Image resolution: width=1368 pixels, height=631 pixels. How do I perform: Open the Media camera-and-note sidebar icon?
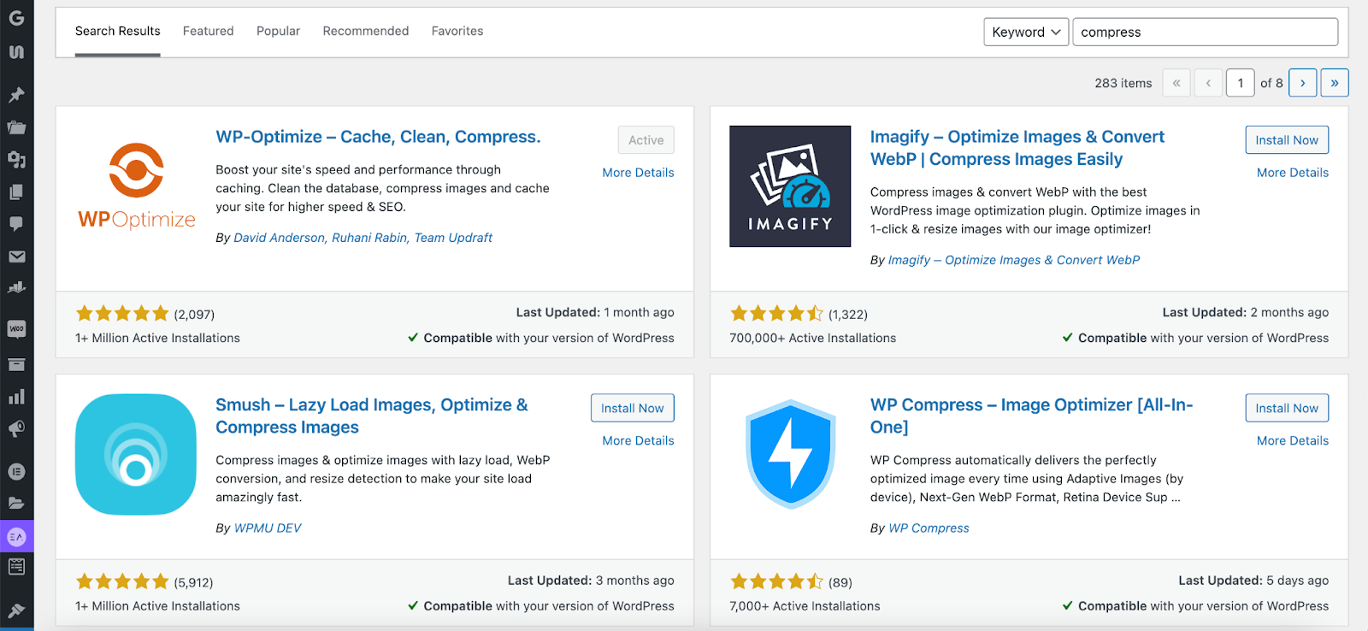click(16, 160)
